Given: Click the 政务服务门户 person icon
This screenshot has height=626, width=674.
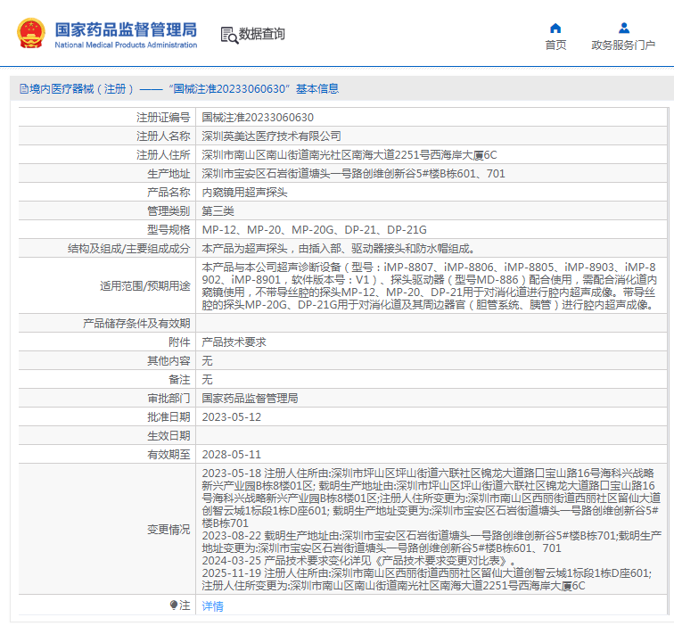Looking at the screenshot, I should point(623,28).
